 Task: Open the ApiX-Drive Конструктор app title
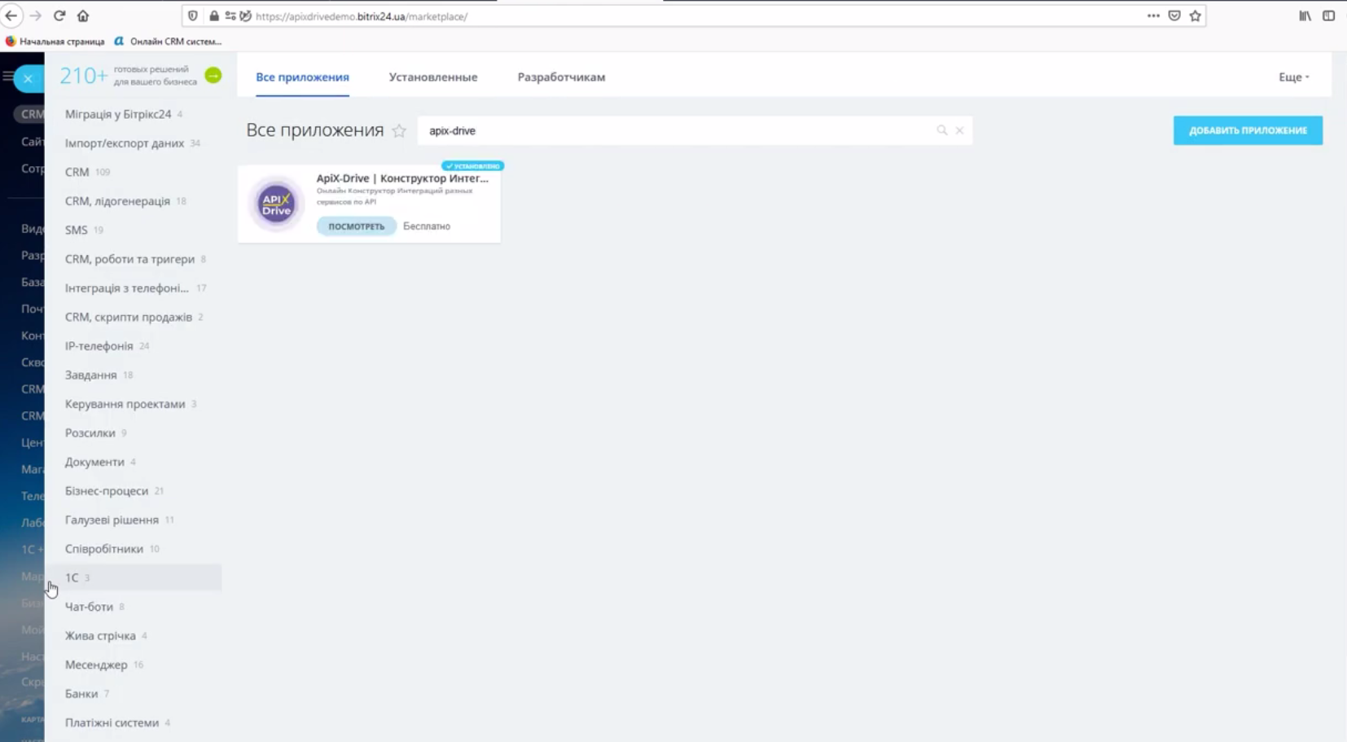coord(402,178)
